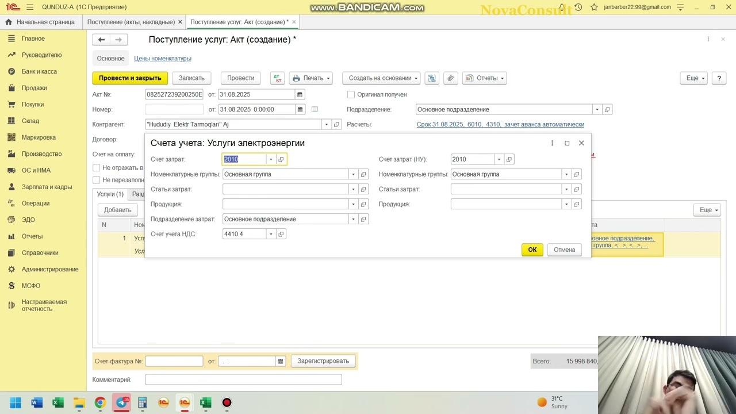736x414 pixels.
Task: Cancel dialog with Отмена button
Action: tap(565, 250)
